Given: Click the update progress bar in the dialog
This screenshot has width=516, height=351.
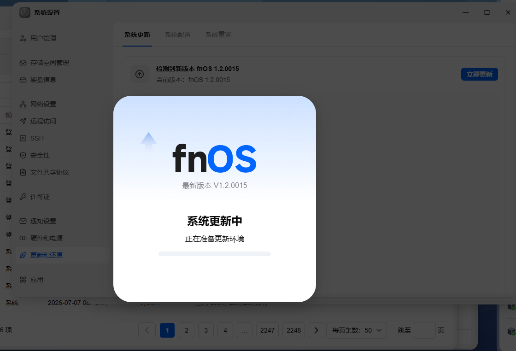Looking at the screenshot, I should click(x=215, y=254).
